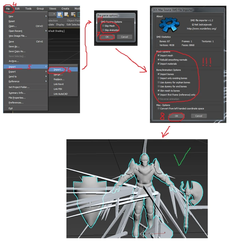Viewport: 231px width, 245px height.
Task: Choose Save Copy As... entry
Action: click(17, 52)
